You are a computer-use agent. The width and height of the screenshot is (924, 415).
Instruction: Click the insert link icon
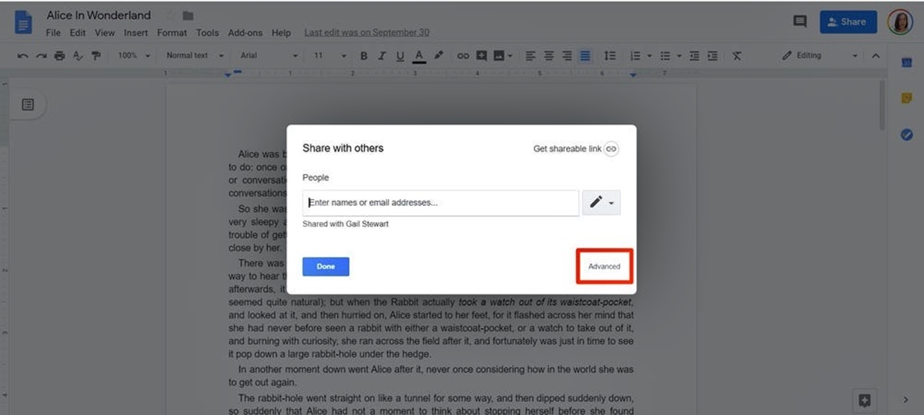pyautogui.click(x=463, y=56)
